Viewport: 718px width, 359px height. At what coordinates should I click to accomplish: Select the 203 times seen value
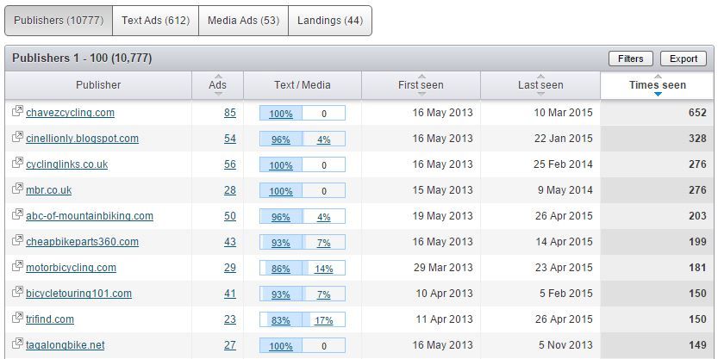click(697, 216)
